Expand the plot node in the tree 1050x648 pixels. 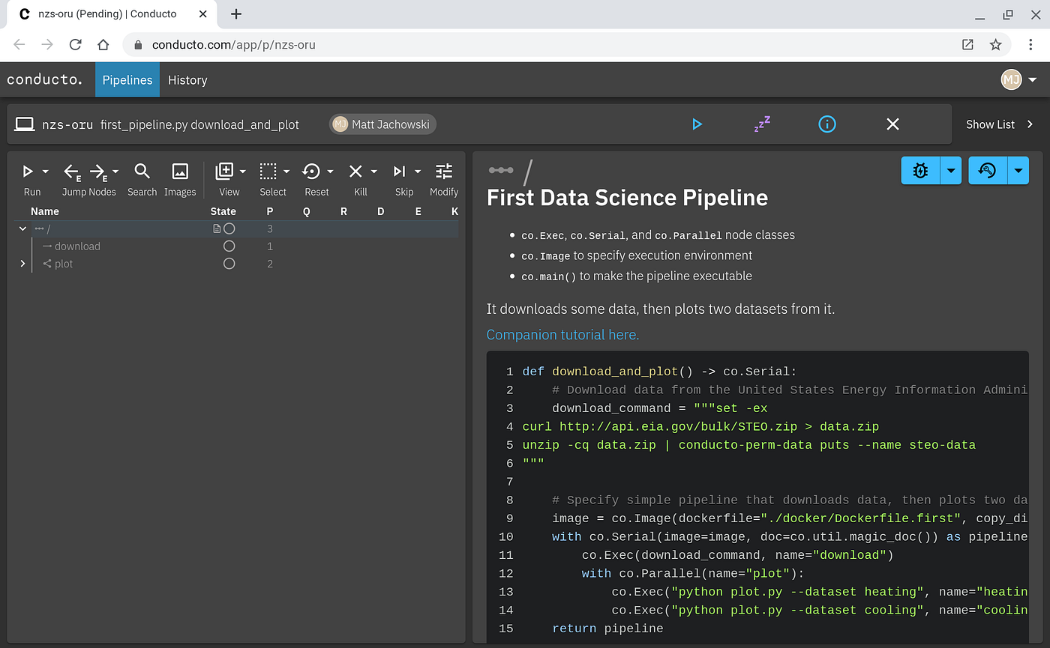tap(22, 264)
